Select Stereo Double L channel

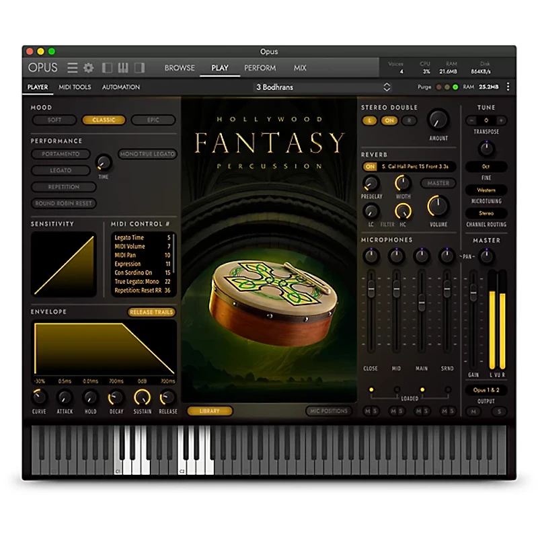click(x=369, y=120)
